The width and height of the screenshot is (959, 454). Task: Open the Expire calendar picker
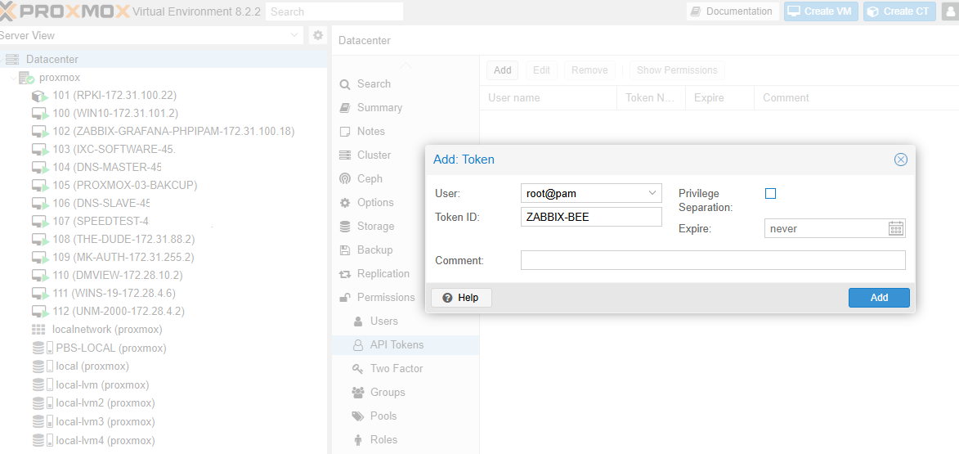coord(896,229)
